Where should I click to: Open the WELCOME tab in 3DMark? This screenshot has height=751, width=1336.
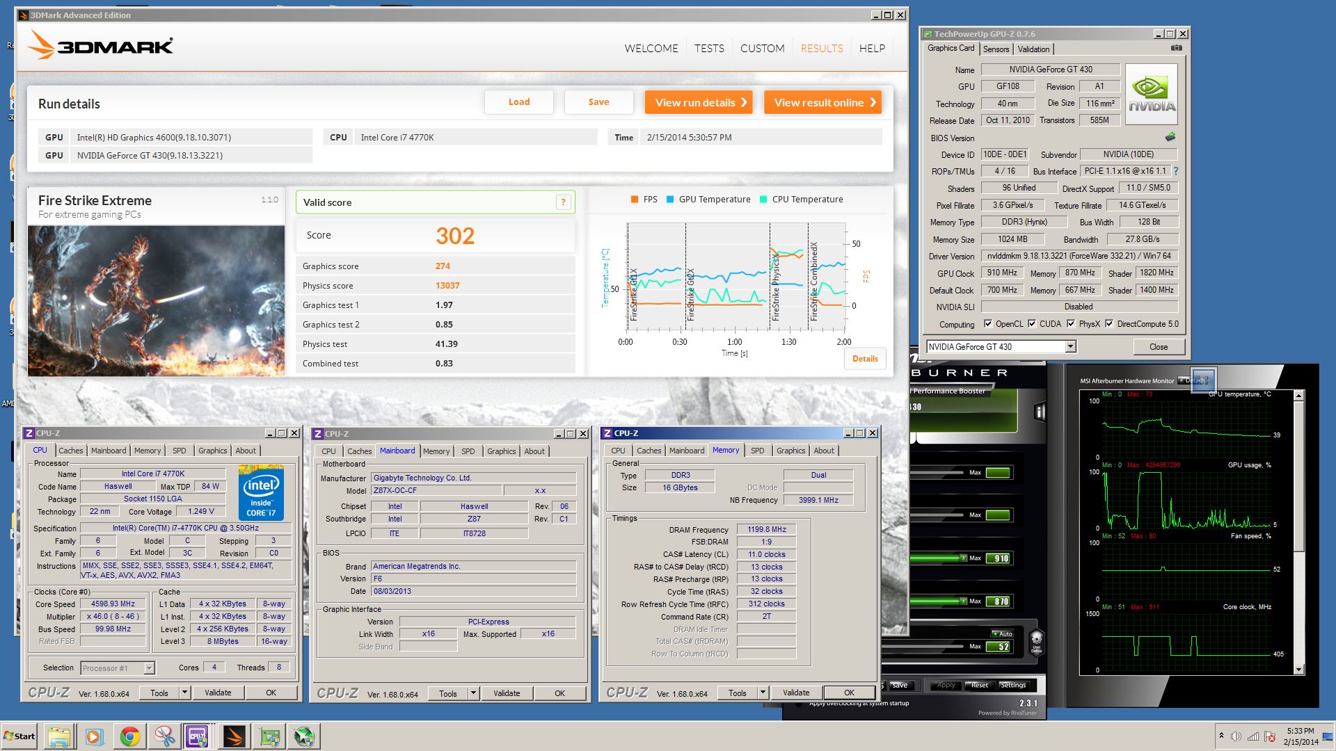(651, 48)
